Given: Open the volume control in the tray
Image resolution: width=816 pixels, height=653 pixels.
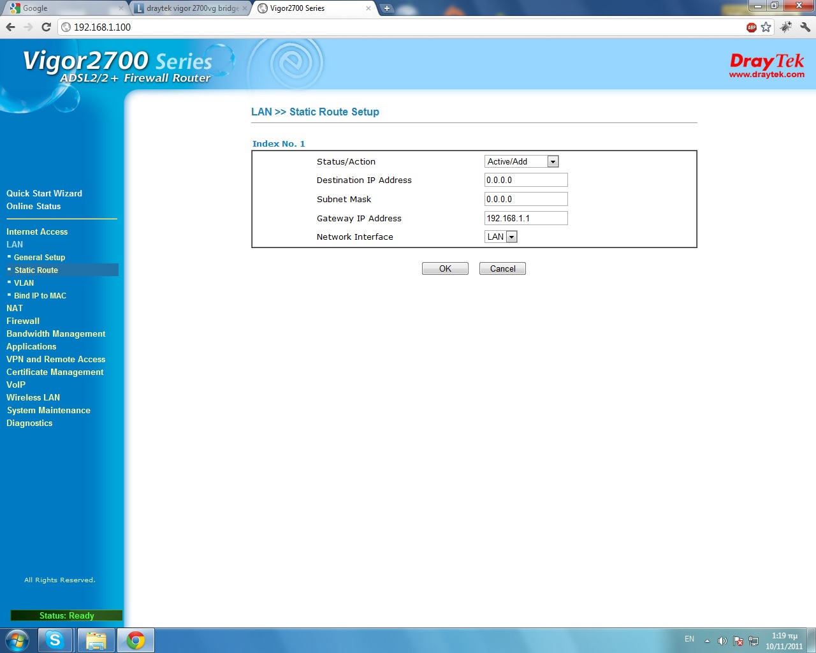Looking at the screenshot, I should pos(722,641).
